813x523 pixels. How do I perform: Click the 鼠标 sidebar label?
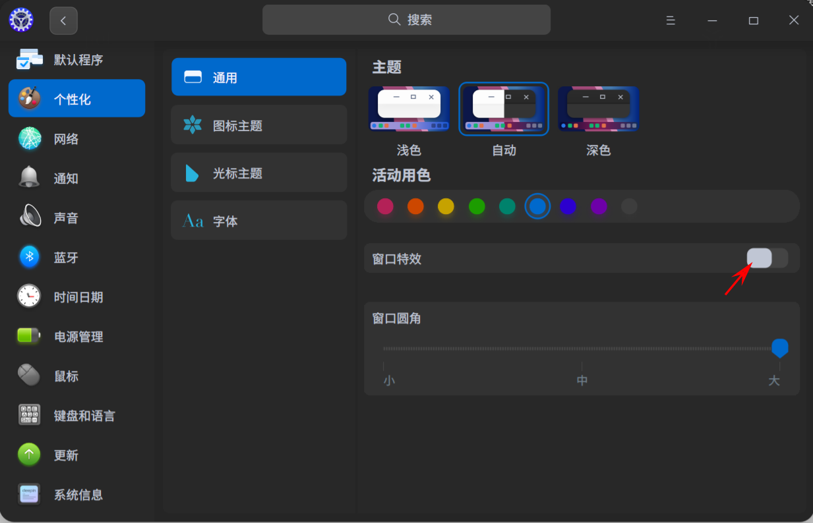point(66,376)
